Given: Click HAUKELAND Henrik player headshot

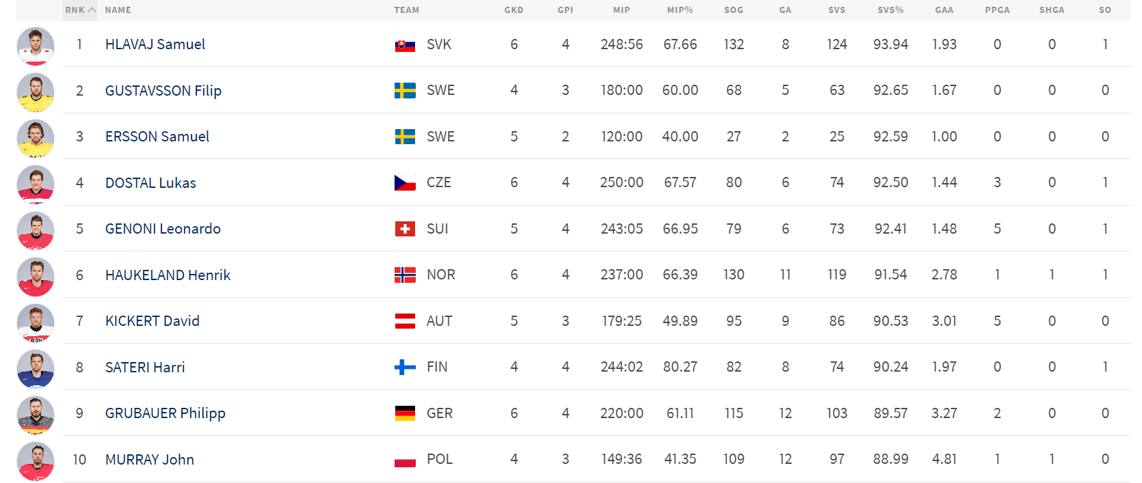Looking at the screenshot, I should click(x=36, y=276).
